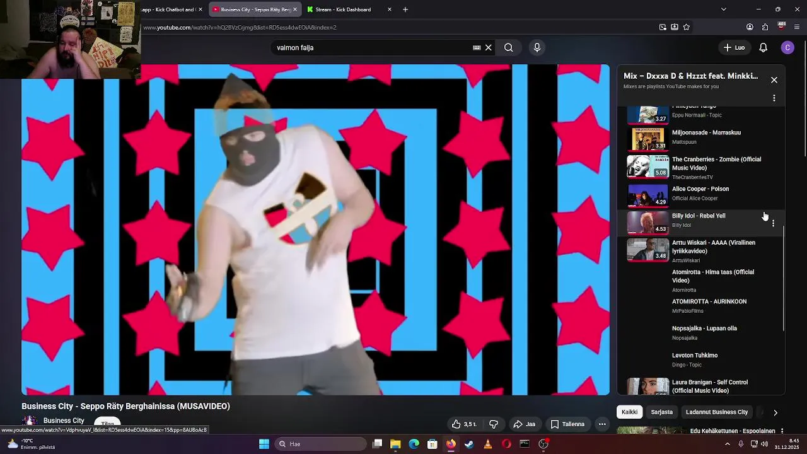Close the Stream - Kick Dashboard tab
The height and width of the screenshot is (454, 807).
[x=390, y=9]
